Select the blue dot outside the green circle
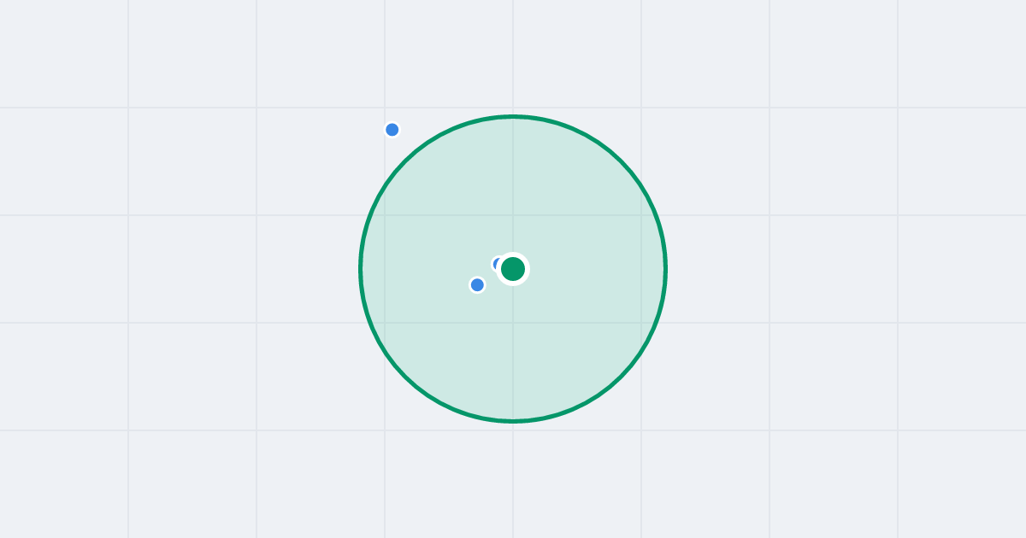This screenshot has width=1026, height=538. pyautogui.click(x=392, y=130)
